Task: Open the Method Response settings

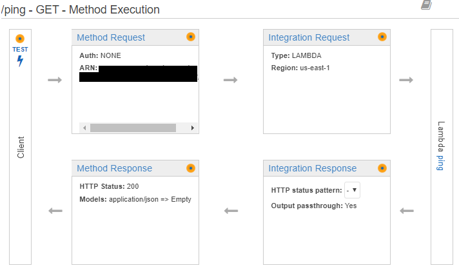Action: point(114,168)
